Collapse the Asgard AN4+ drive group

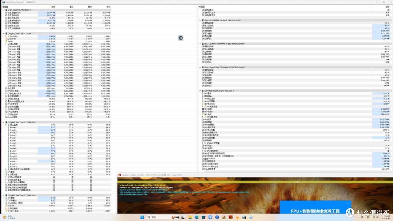(x=200, y=67)
